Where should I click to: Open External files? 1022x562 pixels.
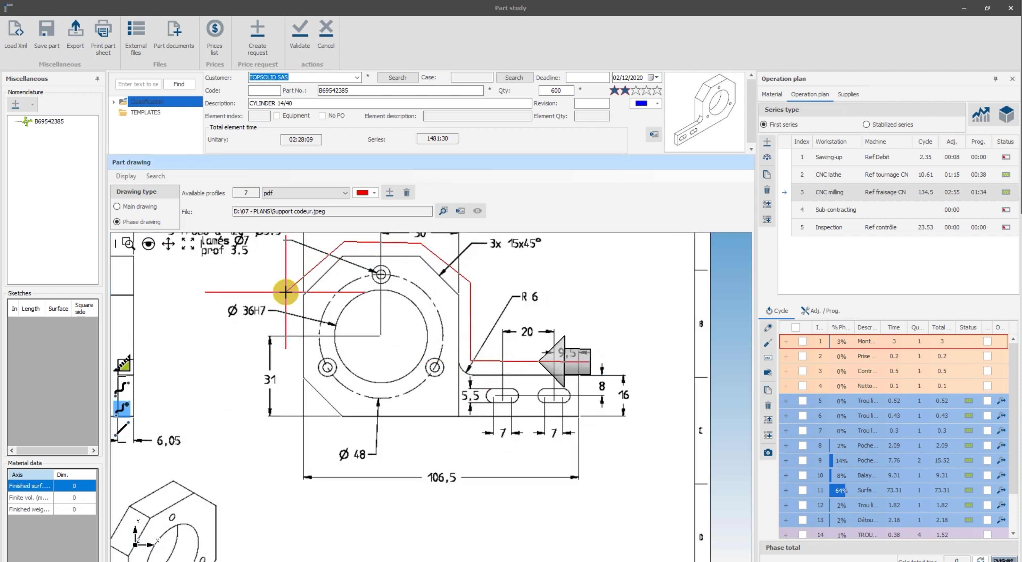(x=136, y=28)
